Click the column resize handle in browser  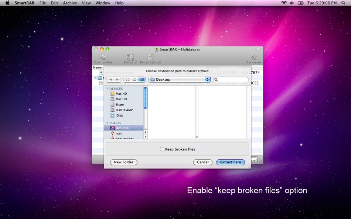coord(197,136)
